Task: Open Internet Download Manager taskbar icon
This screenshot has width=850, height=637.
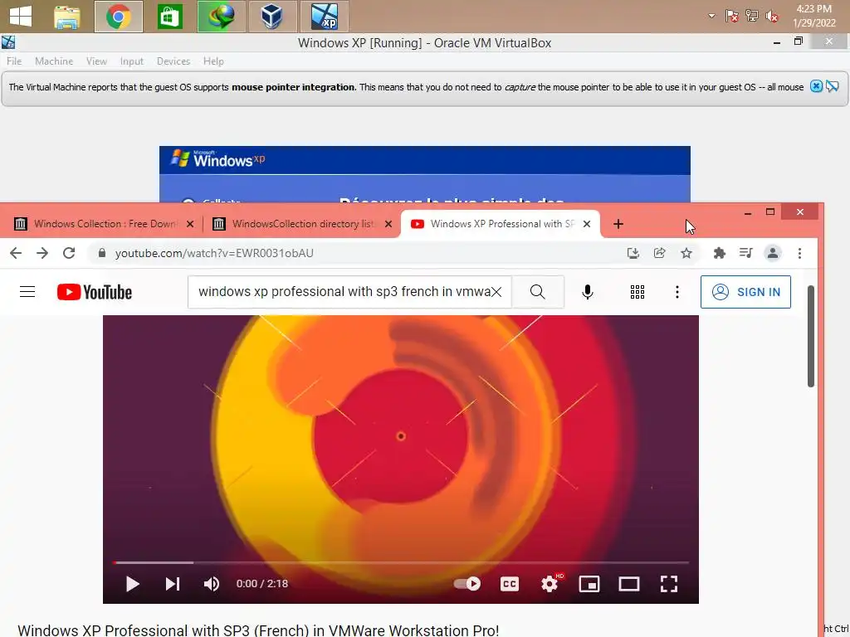Action: (221, 17)
